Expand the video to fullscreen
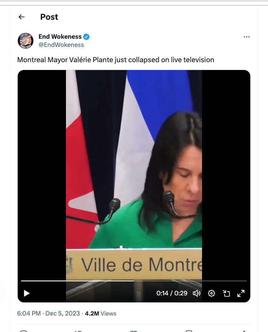Screen dimensions: 268x332 (241, 293)
